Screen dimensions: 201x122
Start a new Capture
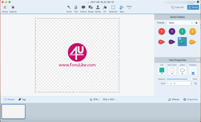13,9
